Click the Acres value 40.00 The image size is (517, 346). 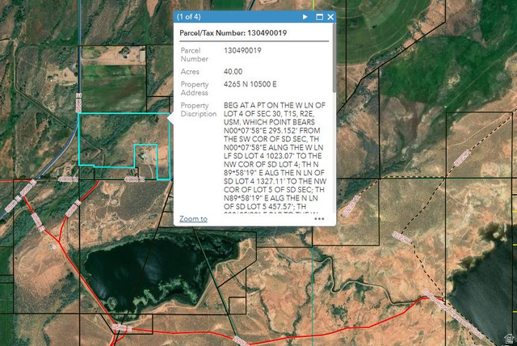tap(233, 71)
